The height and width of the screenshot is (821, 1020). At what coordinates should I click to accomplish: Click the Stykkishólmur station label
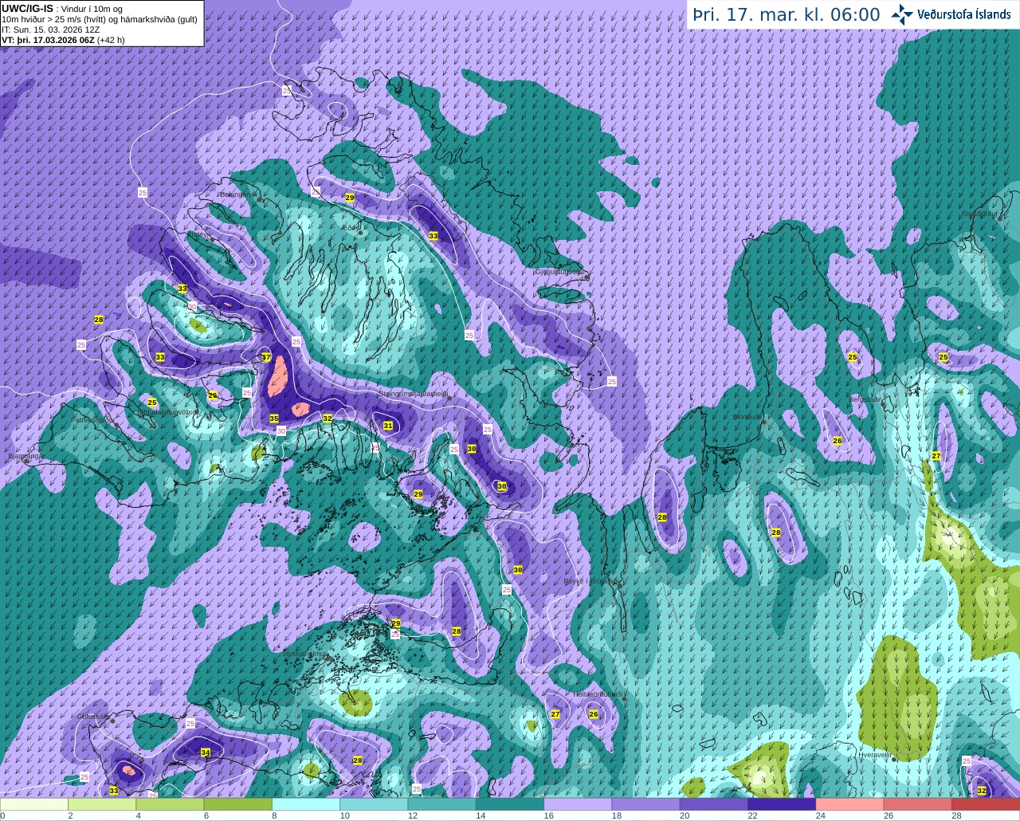305,653
